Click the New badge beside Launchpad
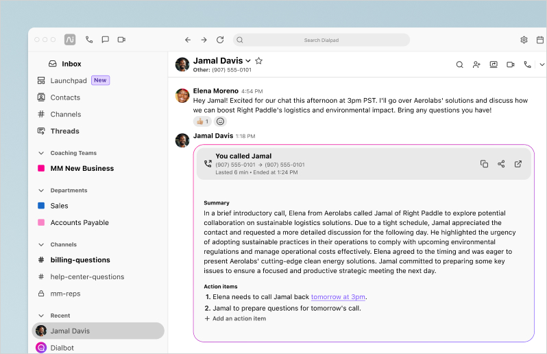 point(101,80)
